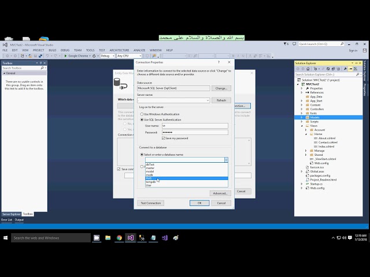Click OK in Connection Properties dialog
370x277 pixels.
pyautogui.click(x=199, y=203)
